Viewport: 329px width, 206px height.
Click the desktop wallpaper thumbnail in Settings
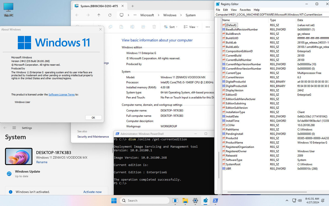(19, 156)
